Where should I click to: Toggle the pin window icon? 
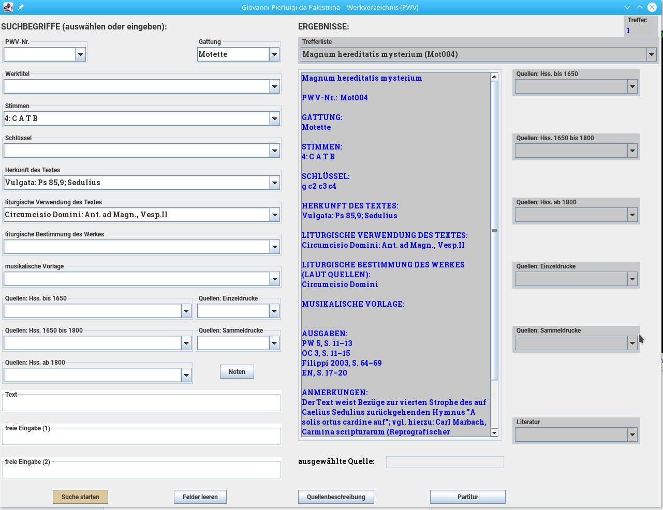(21, 7)
